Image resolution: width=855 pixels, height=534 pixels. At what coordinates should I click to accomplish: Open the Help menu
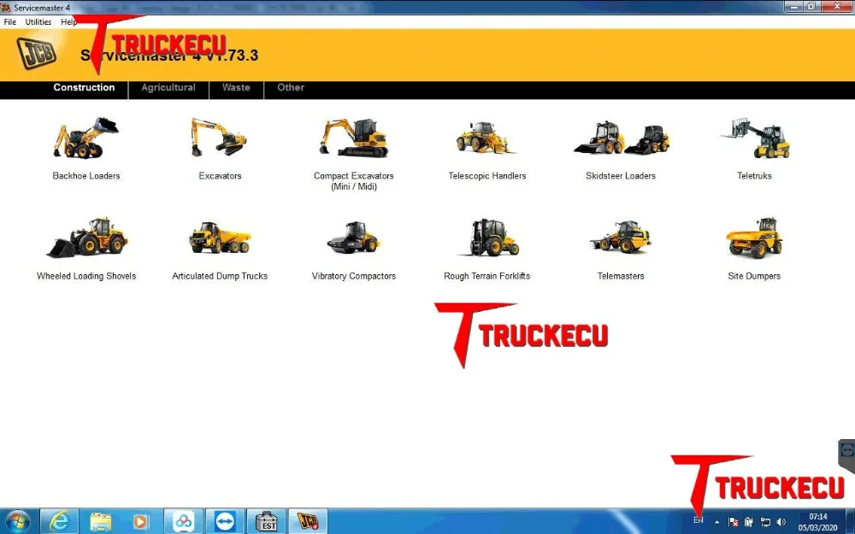[68, 22]
